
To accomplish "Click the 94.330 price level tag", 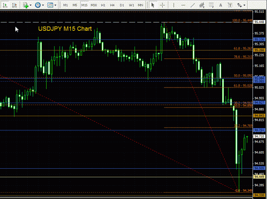I will (x=259, y=195).
